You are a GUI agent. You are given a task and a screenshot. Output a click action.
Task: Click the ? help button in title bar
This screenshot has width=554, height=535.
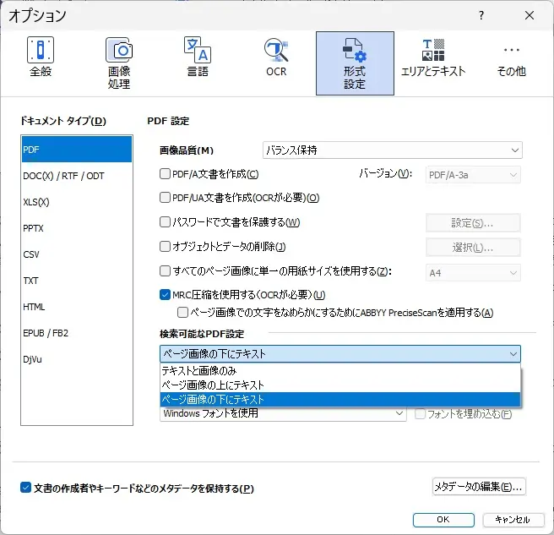[481, 15]
